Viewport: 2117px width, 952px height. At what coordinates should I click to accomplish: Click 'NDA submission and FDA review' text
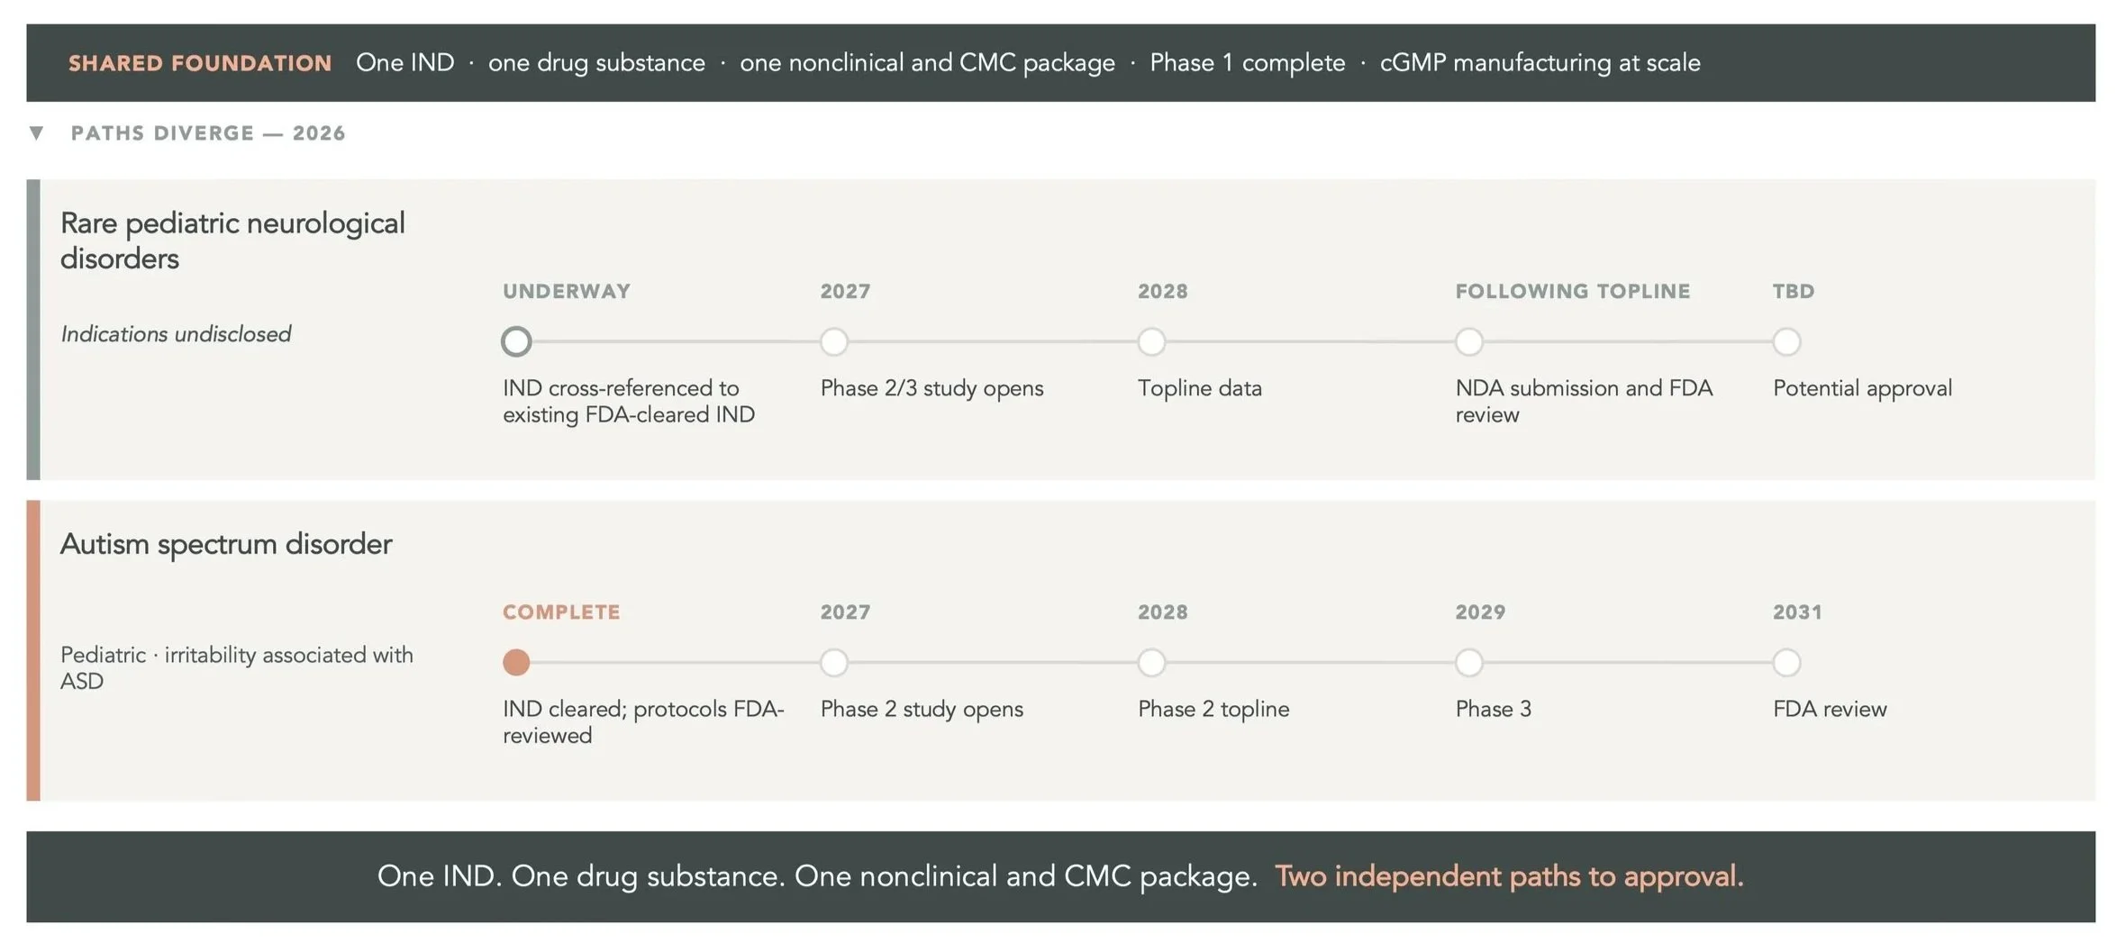click(x=1584, y=401)
